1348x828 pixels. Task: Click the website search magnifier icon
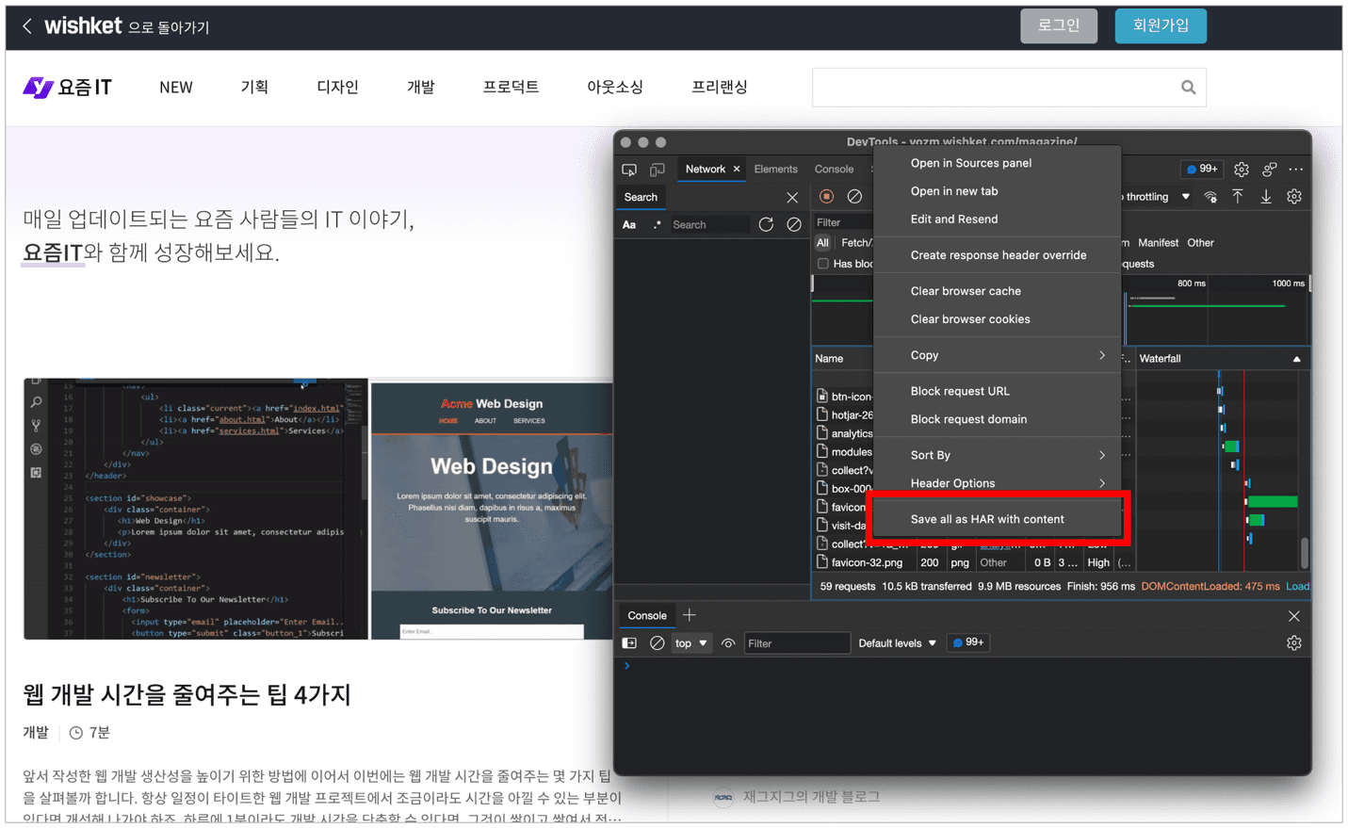1189,88
